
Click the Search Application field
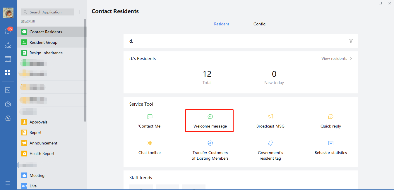[47, 12]
